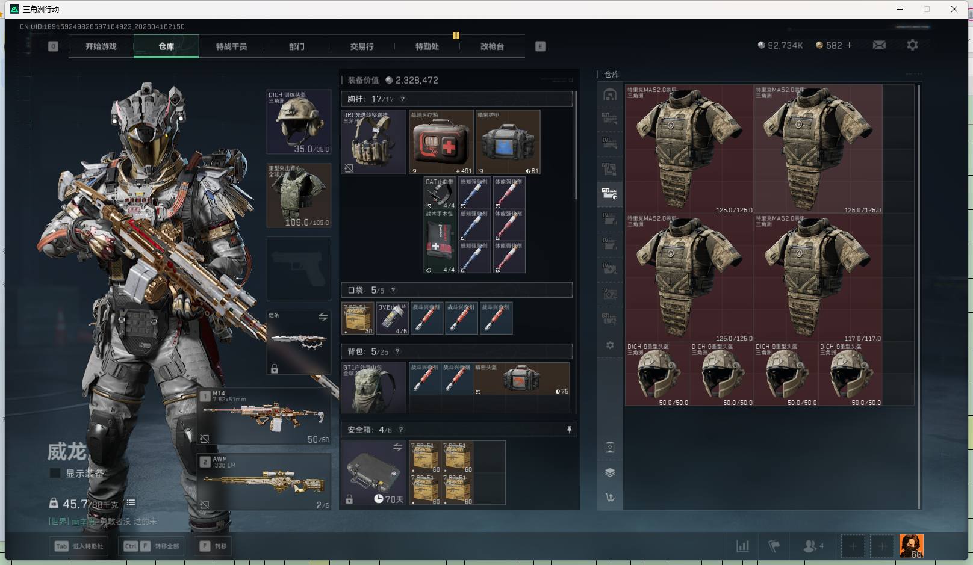Select the CAT止血带 tourniquet item
The width and height of the screenshot is (973, 565).
[x=440, y=193]
